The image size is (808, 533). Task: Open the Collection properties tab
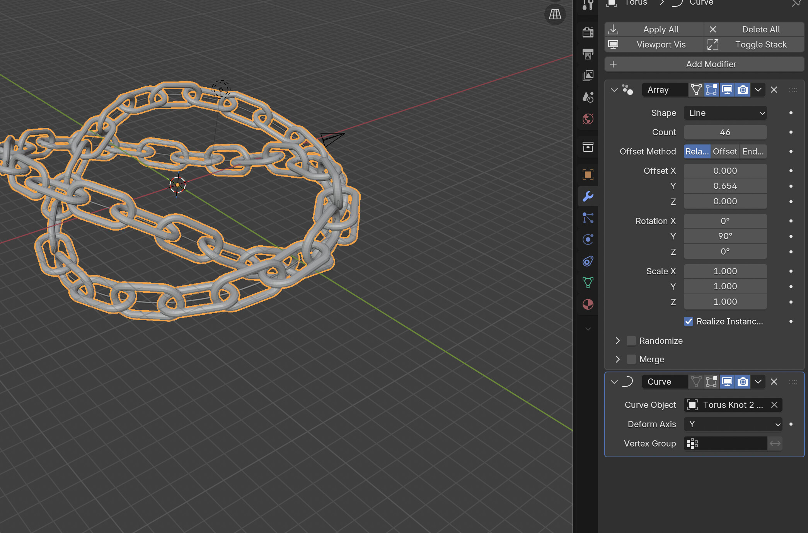(x=588, y=147)
